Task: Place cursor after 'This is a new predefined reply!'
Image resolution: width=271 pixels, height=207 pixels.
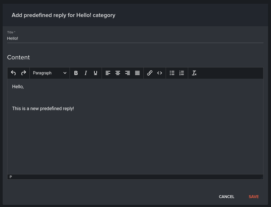Action: point(74,109)
